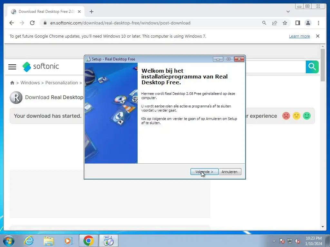The height and width of the screenshot is (247, 330).
Task: Click Chrome forward arrow
Action: [x=22, y=23]
